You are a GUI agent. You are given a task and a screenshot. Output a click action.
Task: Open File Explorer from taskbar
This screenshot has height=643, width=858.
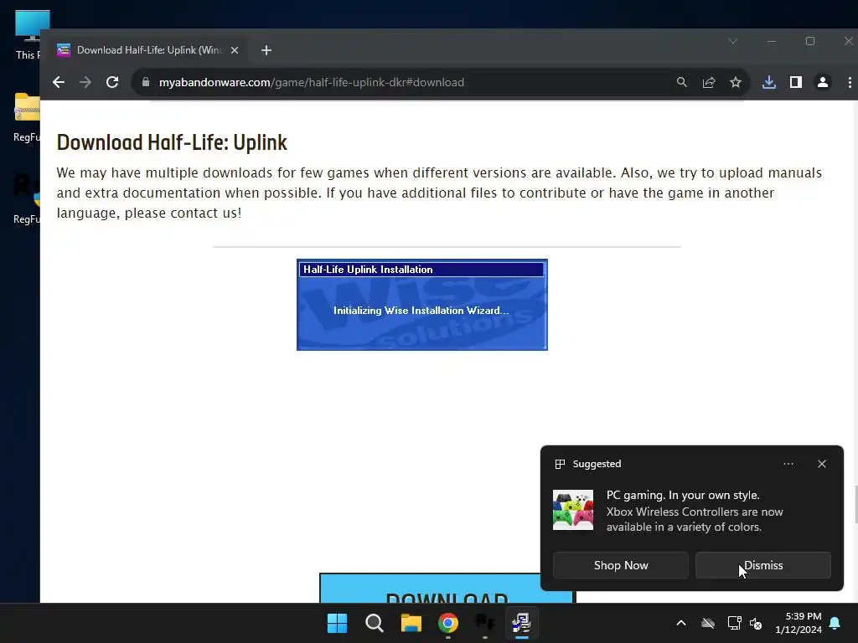(411, 623)
